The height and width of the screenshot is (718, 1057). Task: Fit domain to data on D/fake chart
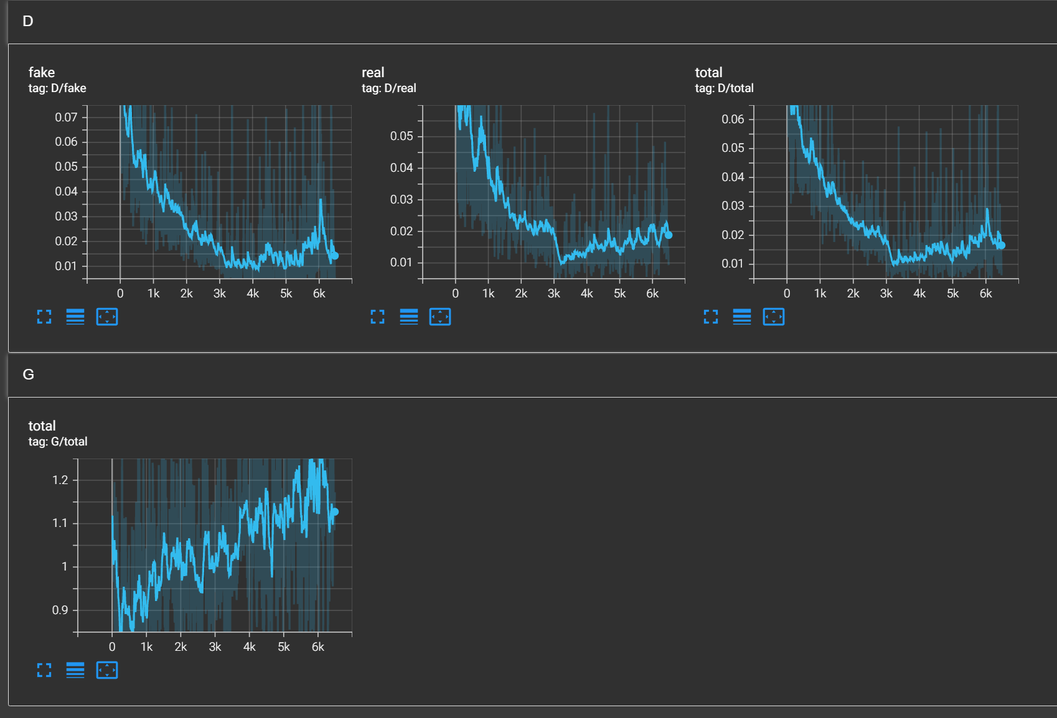[x=107, y=317]
